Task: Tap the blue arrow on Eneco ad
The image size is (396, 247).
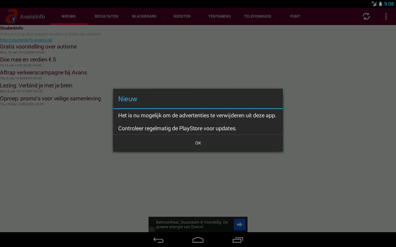Action: coord(240,224)
